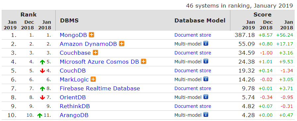The width and height of the screenshot is (297, 121).
Task: Click Couchbase score 34.59
Action: pyautogui.click(x=247, y=53)
